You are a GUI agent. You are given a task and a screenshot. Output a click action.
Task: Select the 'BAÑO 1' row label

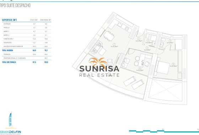coord(6,31)
